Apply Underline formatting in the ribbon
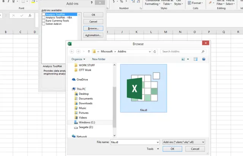Screen dimensions: 243x156 click(14, 2)
